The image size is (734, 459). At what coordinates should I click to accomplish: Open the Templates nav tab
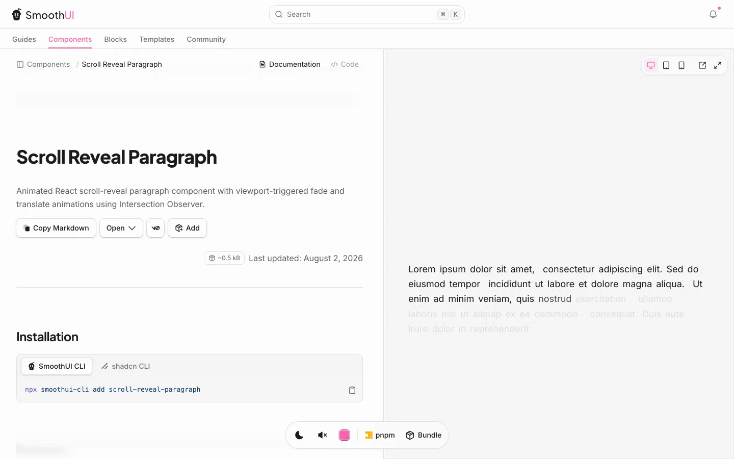pyautogui.click(x=156, y=39)
